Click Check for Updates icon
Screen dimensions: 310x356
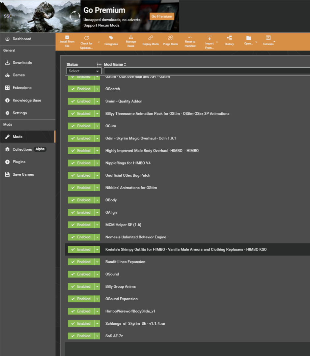point(86,38)
